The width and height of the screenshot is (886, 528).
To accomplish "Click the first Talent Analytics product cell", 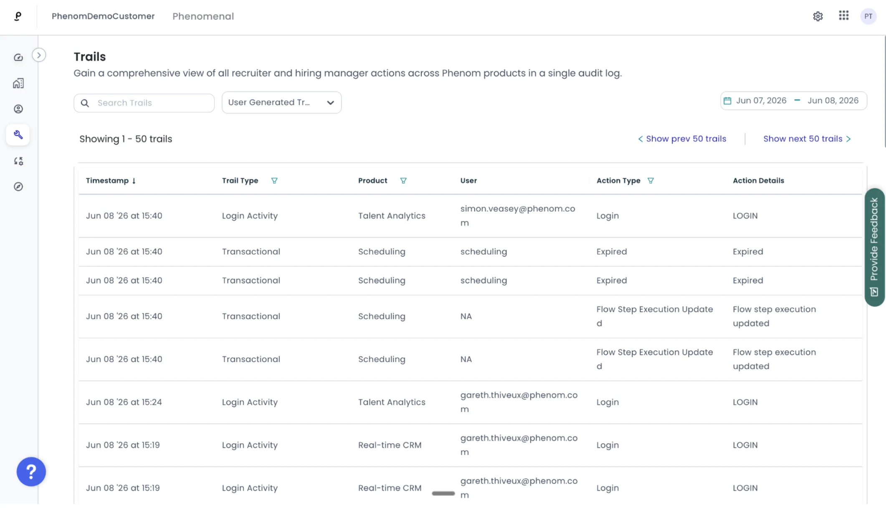I will (392, 216).
